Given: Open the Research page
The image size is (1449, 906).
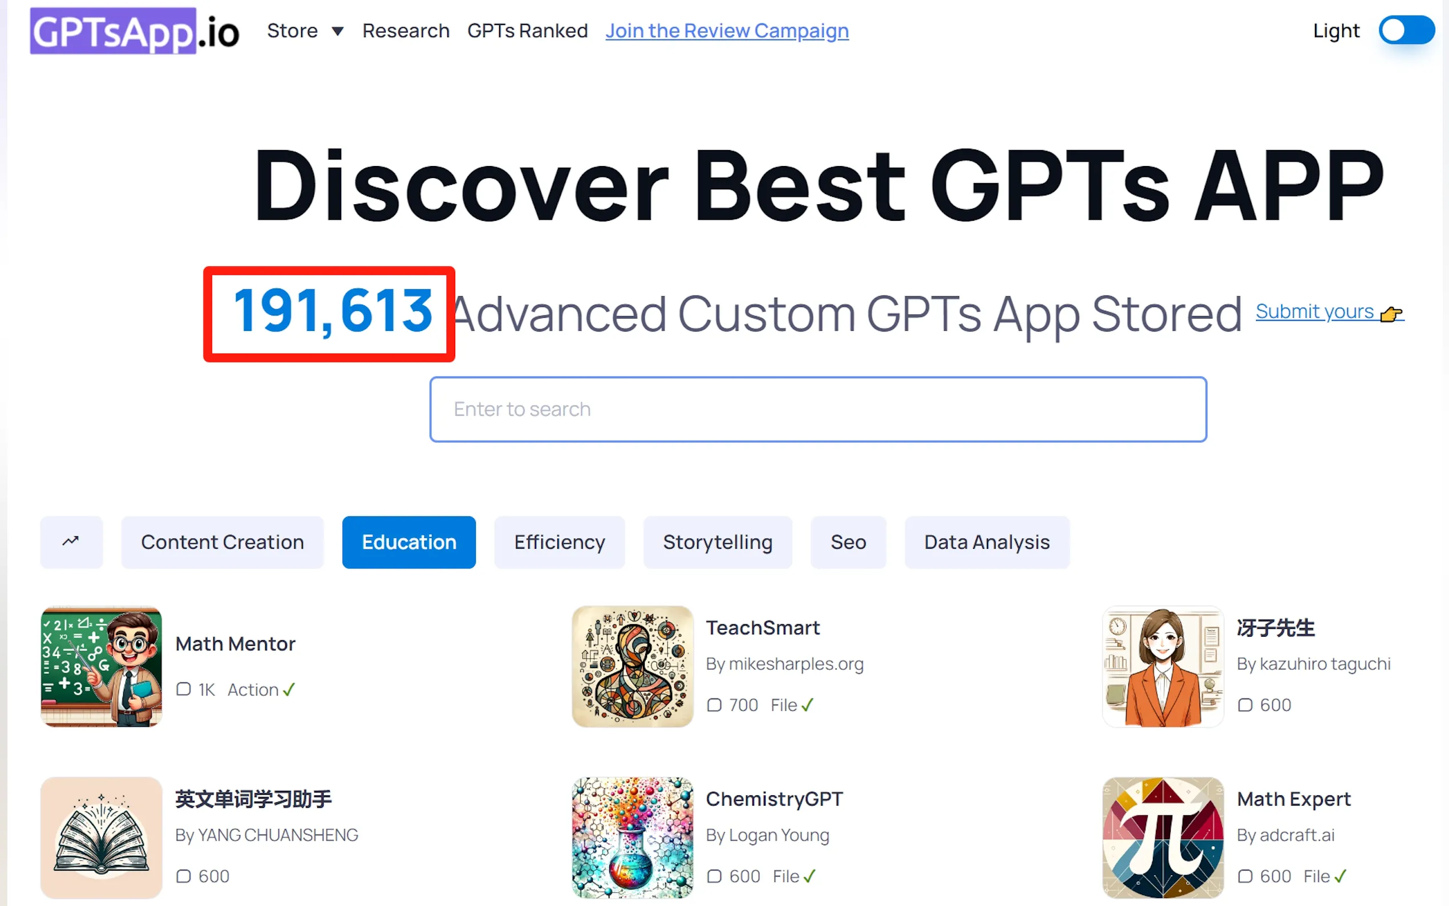Looking at the screenshot, I should pyautogui.click(x=406, y=31).
